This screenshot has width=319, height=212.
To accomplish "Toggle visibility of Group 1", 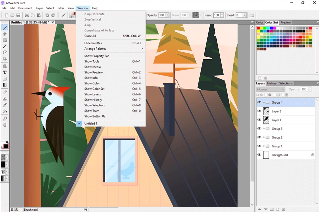I will pos(259,146).
